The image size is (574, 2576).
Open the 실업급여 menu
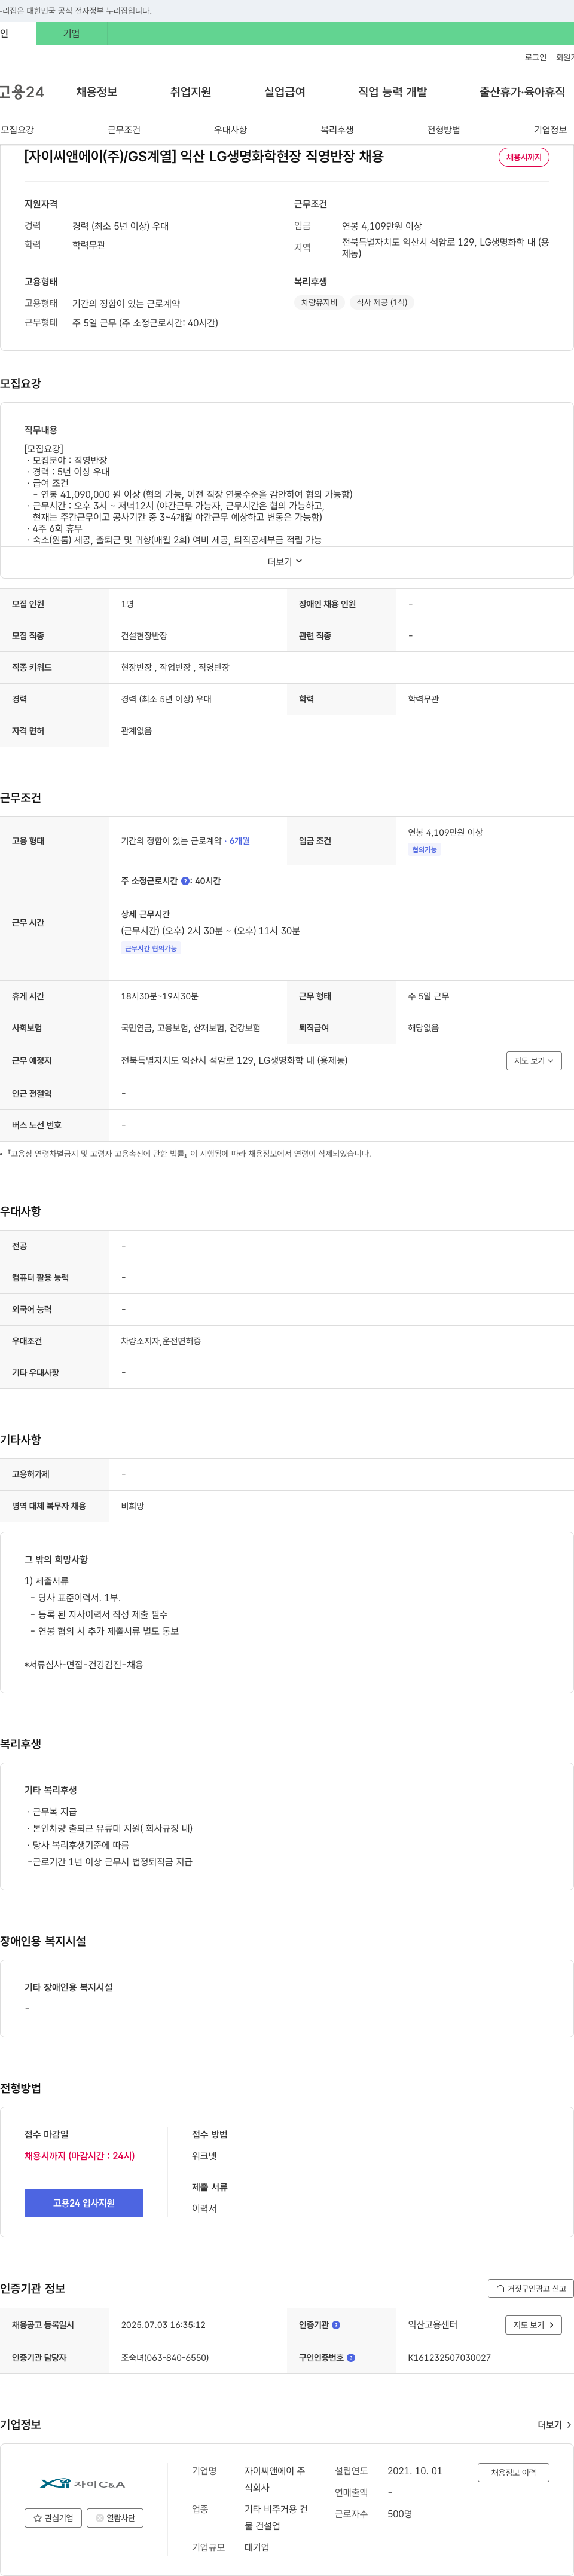pyautogui.click(x=285, y=92)
